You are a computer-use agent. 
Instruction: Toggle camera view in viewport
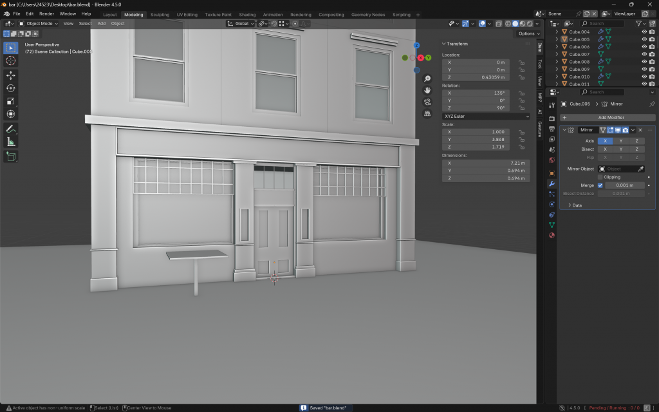pos(427,102)
